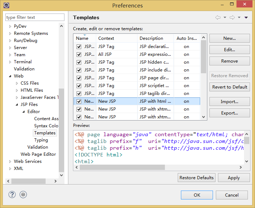Click the Restore Defaults button
Screen dimensions: 255x208
[x=197, y=178]
